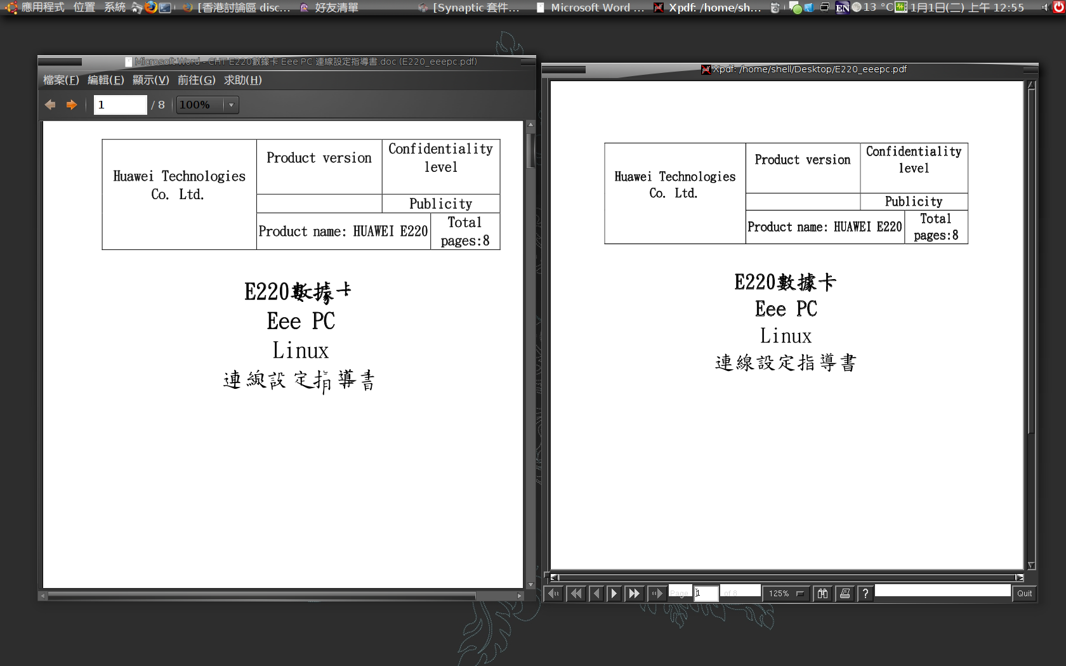Click Evince vertical scrollbar up arrow
Image resolution: width=1066 pixels, height=666 pixels.
(530, 124)
